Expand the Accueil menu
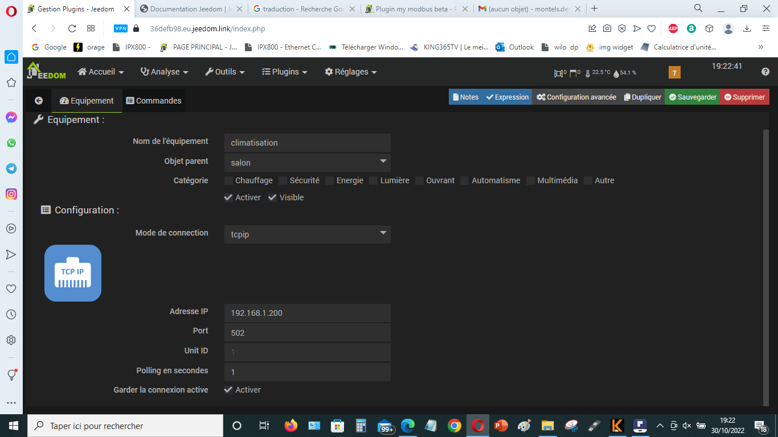778x437 pixels. (x=101, y=72)
